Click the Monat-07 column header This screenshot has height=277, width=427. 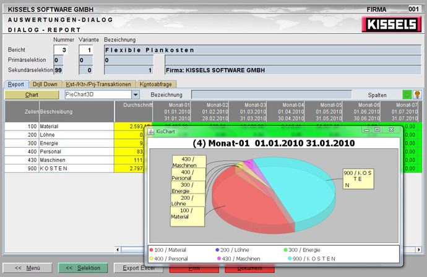(399, 111)
